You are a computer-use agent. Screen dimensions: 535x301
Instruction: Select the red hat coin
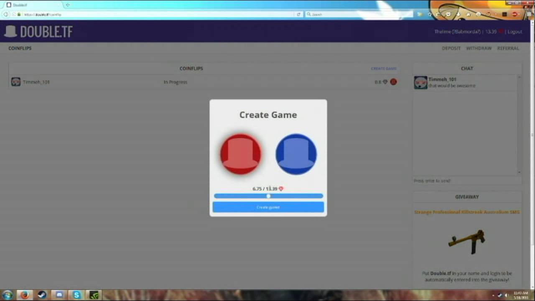pos(241,154)
